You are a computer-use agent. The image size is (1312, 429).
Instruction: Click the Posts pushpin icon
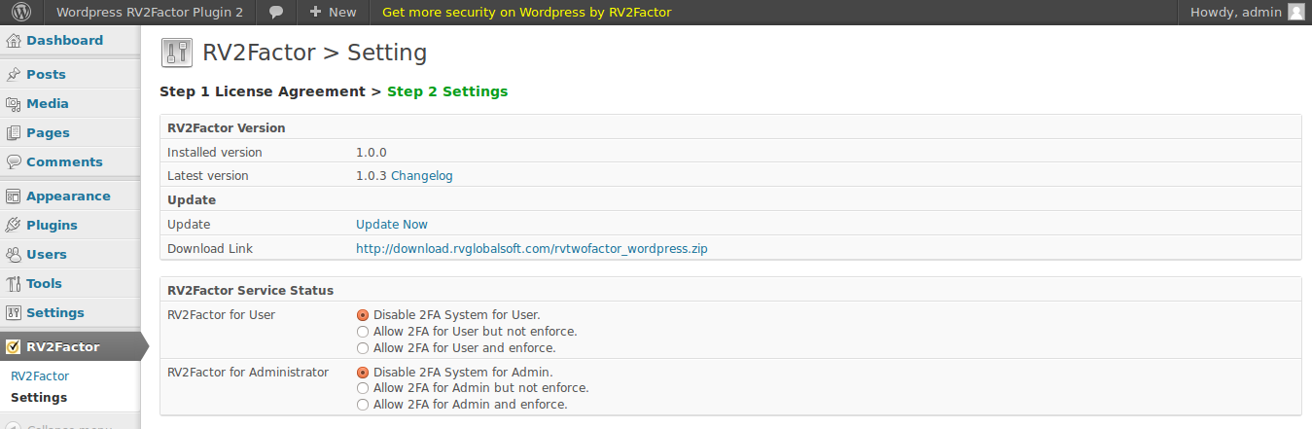tap(14, 75)
